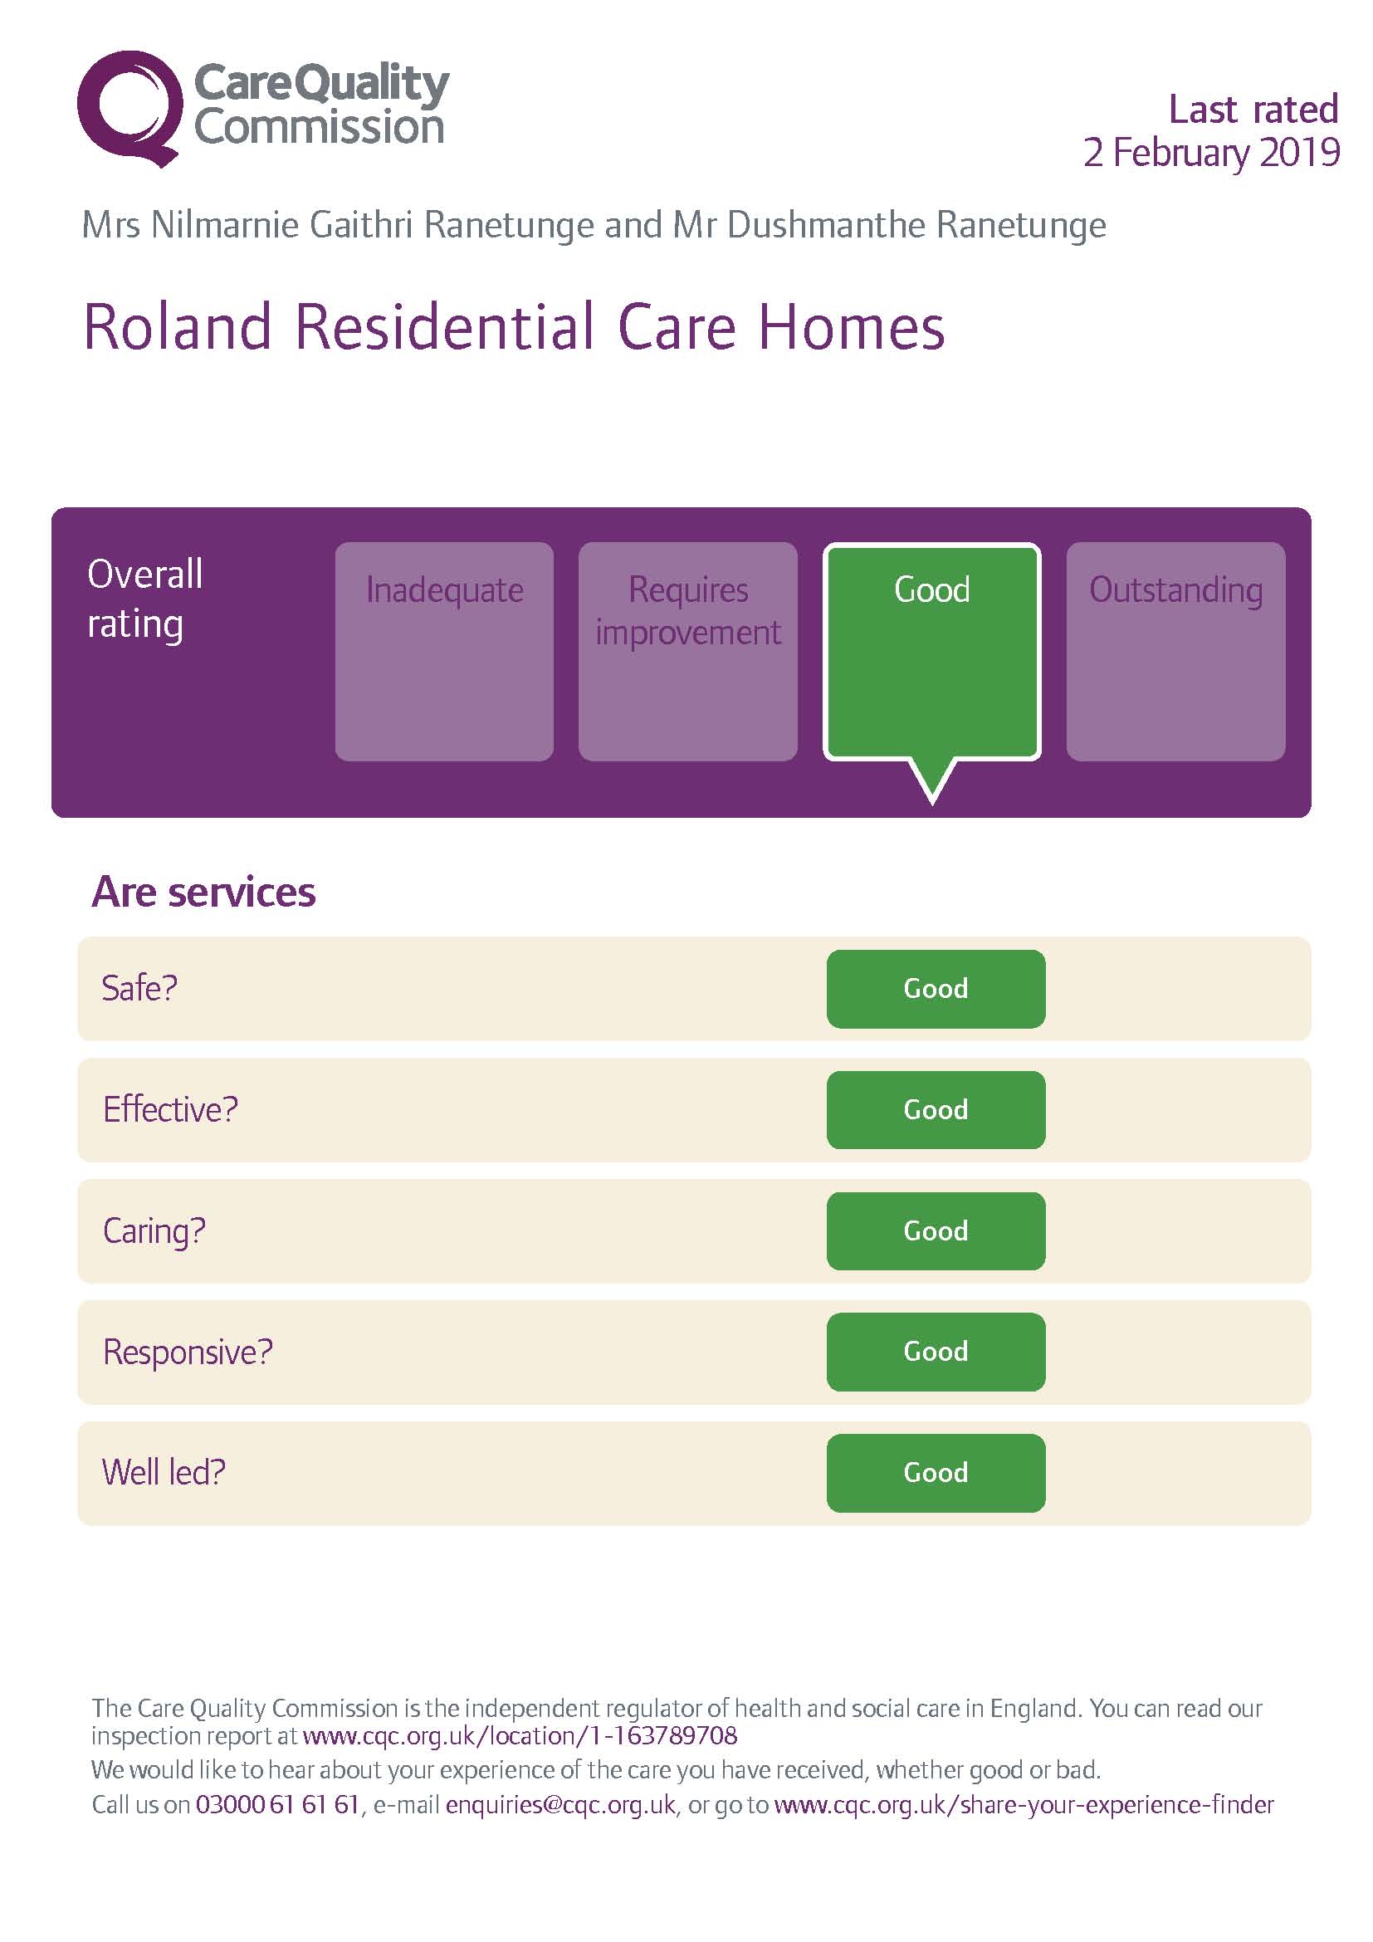
Task: Click the Care Quality Commission logo
Action: pos(262,108)
